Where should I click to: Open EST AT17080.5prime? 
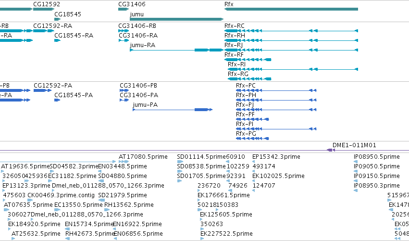click(x=143, y=157)
